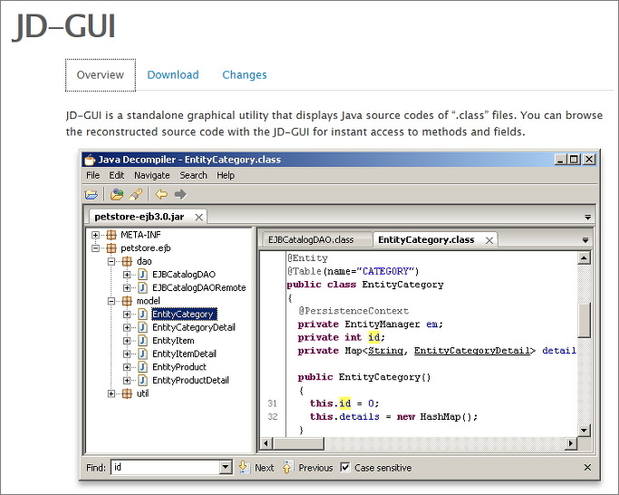
Task: Click the code view scroll down arrow
Action: 584,430
